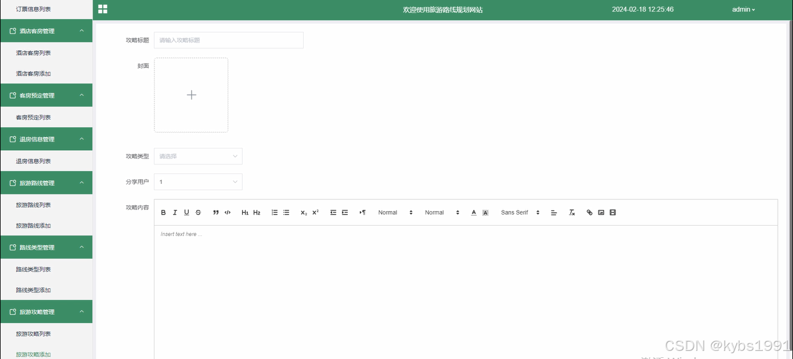Screen dimensions: 793x359
Task: Go to 路线类型添加 page
Action: pos(33,290)
